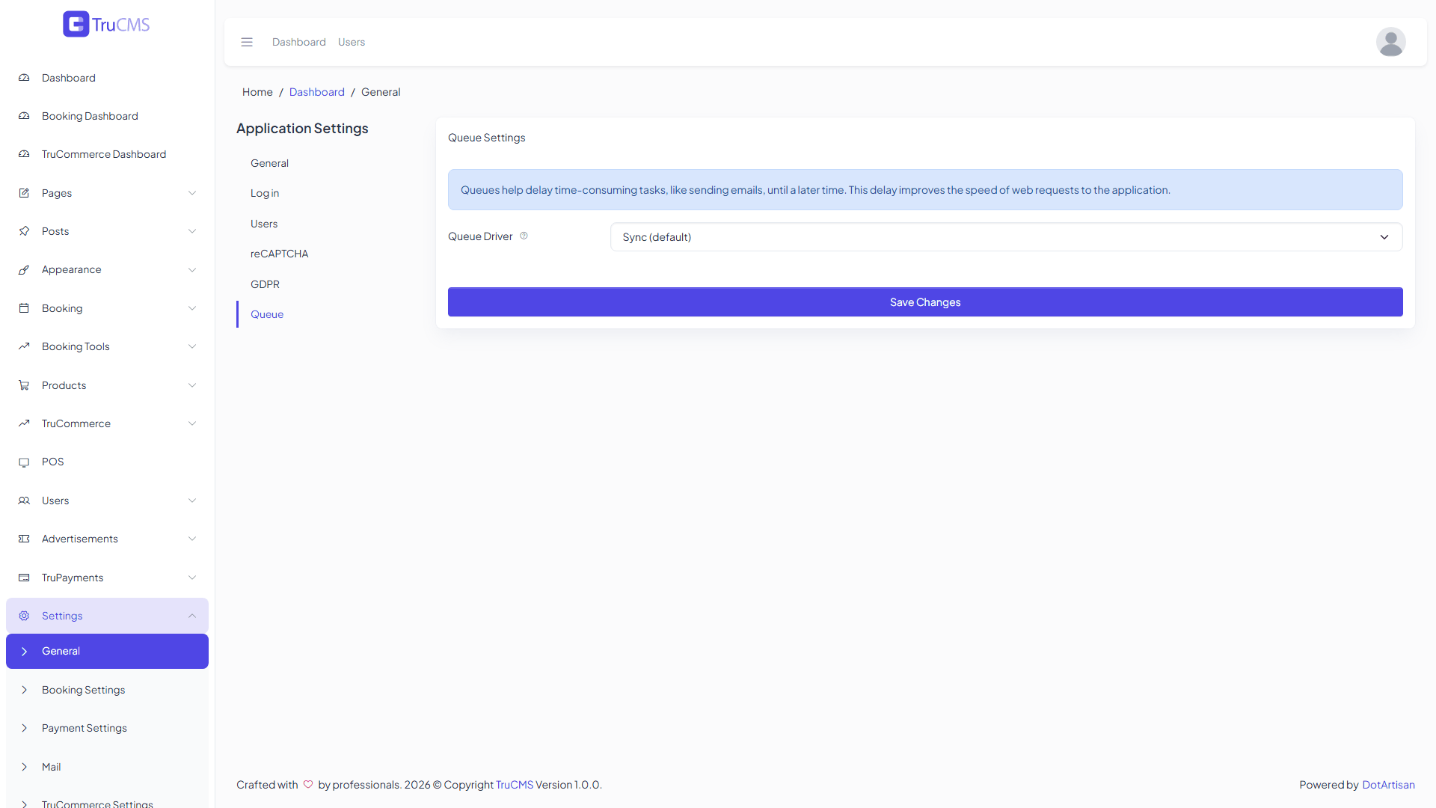The height and width of the screenshot is (808, 1436).
Task: Click the Booking Tools trend icon
Action: [24, 346]
